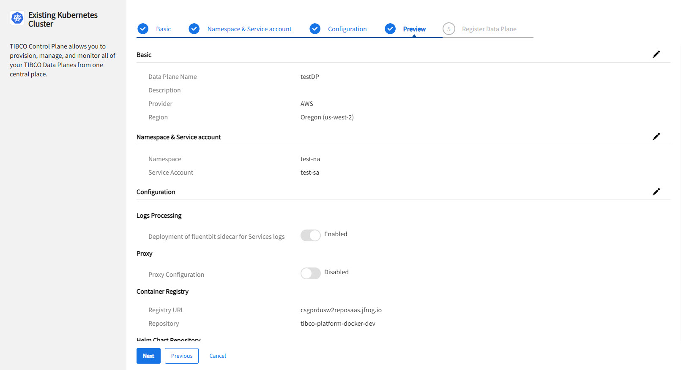Edit the Basic section via pencil icon

click(x=656, y=54)
